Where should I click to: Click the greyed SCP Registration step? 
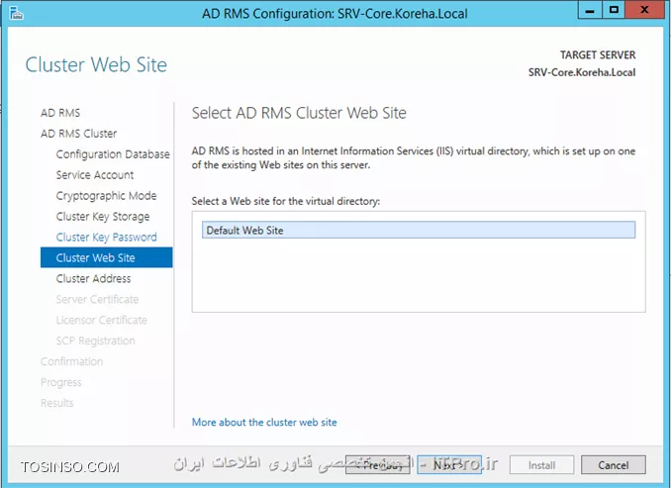(x=95, y=341)
